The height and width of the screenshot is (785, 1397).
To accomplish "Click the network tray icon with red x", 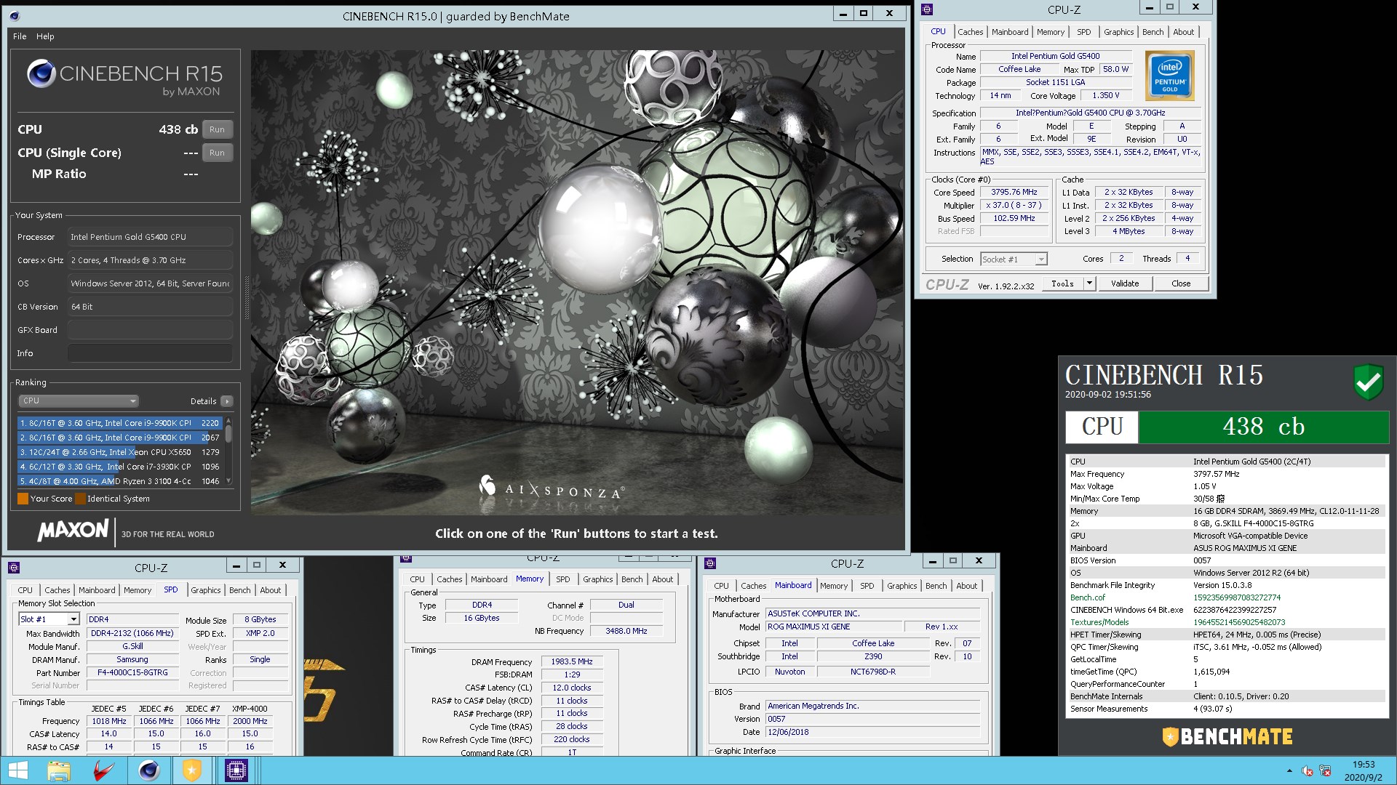I will 1325,771.
